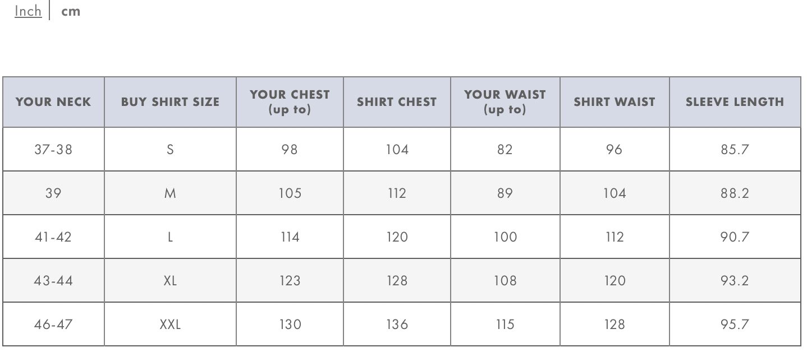The height and width of the screenshot is (352, 807).
Task: Click the 108 waist value for XL
Action: 505,280
